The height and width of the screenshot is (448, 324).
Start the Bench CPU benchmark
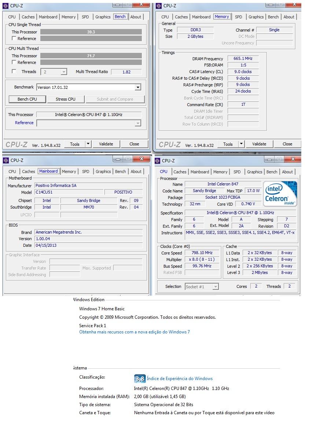click(27, 99)
